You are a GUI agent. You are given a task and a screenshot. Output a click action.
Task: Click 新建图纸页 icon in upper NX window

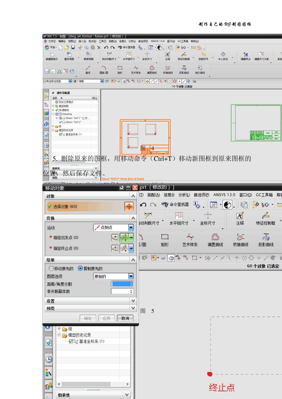point(52,56)
